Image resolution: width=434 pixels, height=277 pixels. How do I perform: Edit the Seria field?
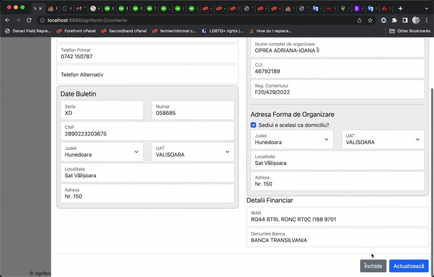102,110
